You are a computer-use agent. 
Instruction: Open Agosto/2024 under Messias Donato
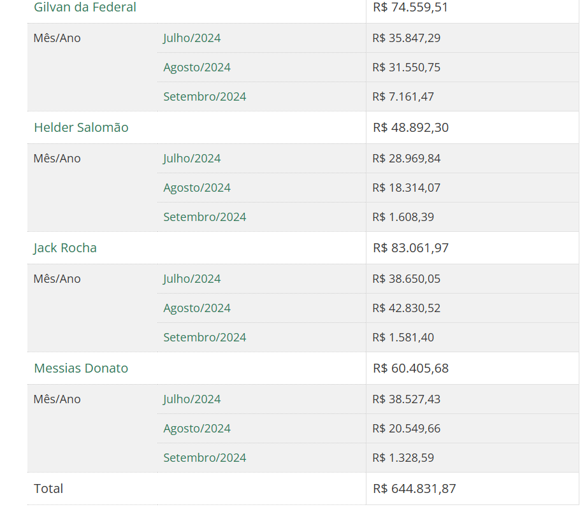(x=197, y=429)
